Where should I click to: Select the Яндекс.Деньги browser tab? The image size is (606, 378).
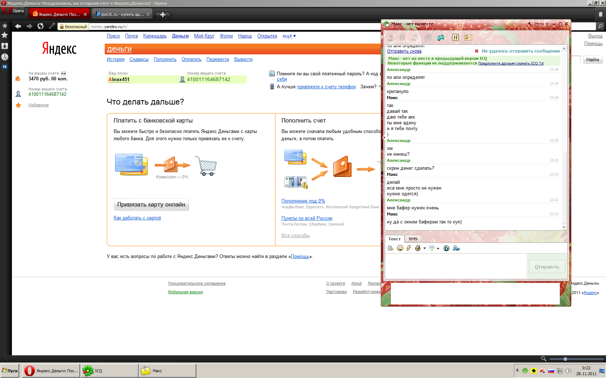tap(59, 14)
